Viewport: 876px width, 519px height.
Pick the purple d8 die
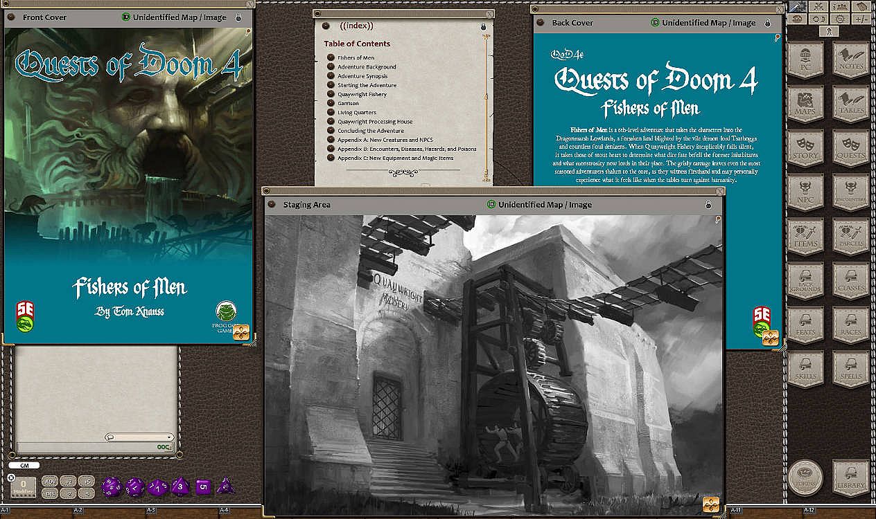[180, 486]
